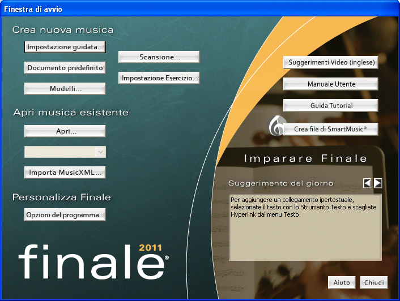Viewport: 400px width, 301px height.
Task: Open the Manuale Utente
Action: (331, 84)
